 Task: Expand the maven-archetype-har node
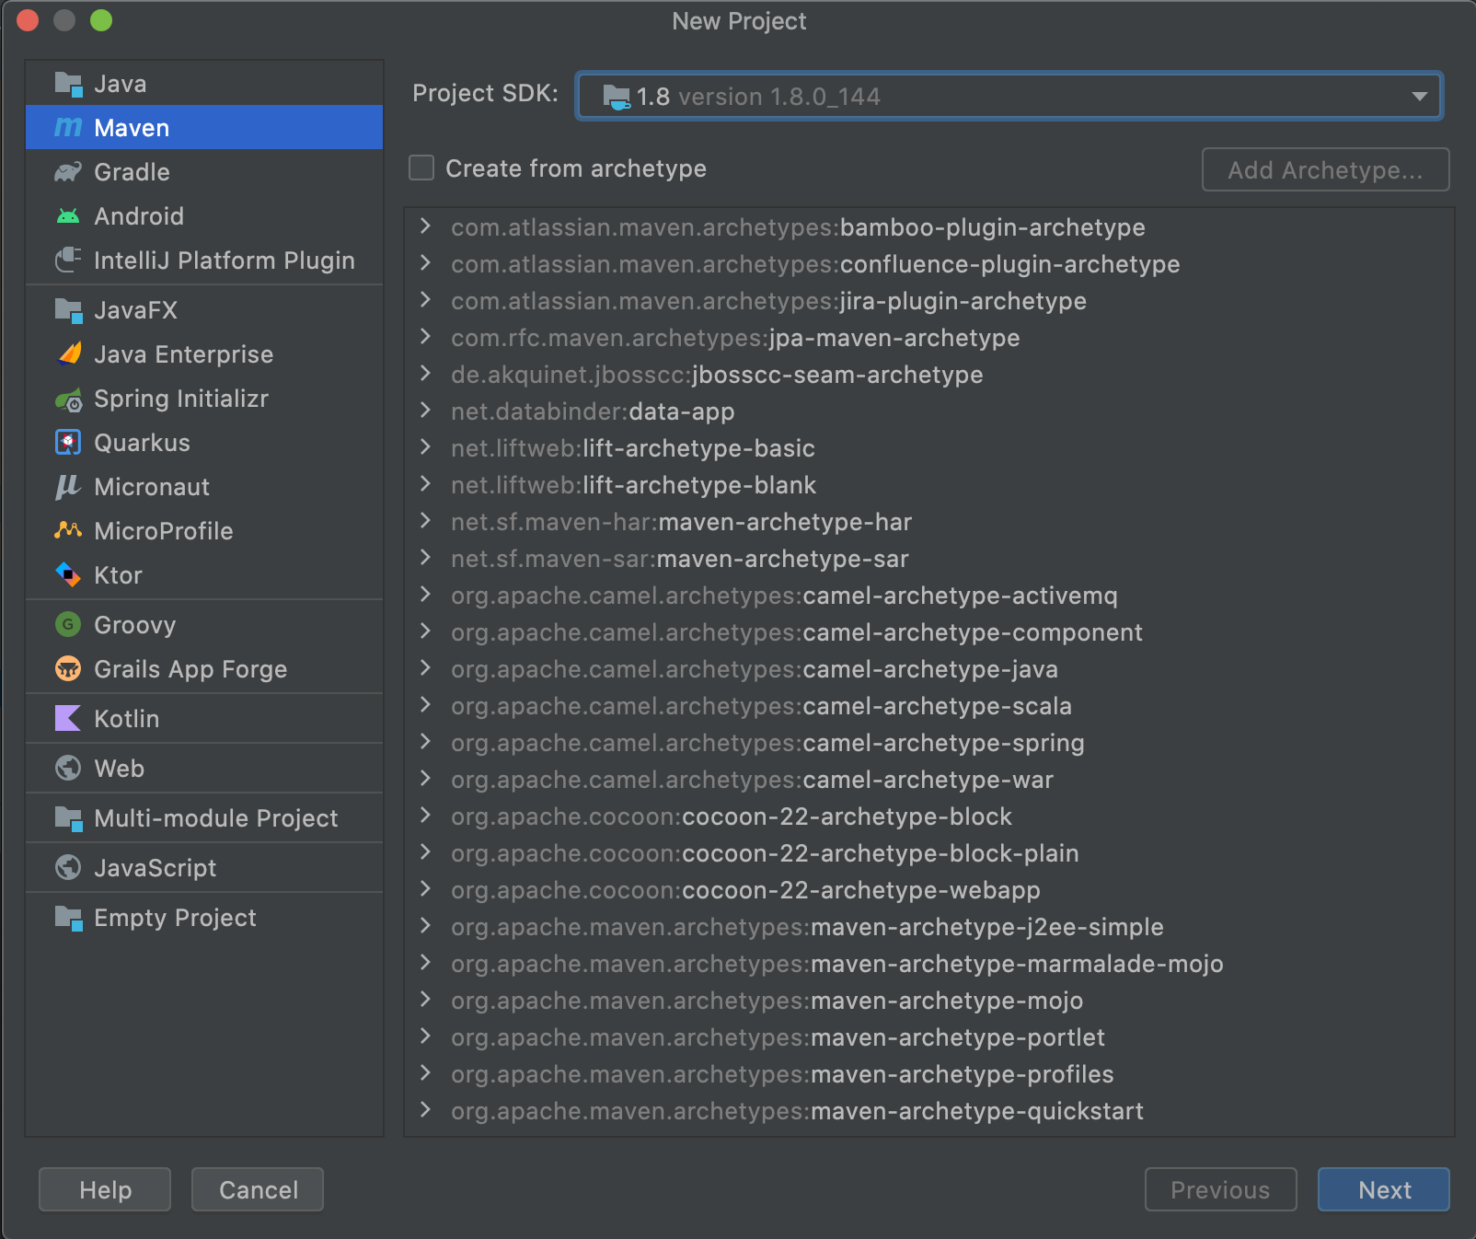coord(425,521)
